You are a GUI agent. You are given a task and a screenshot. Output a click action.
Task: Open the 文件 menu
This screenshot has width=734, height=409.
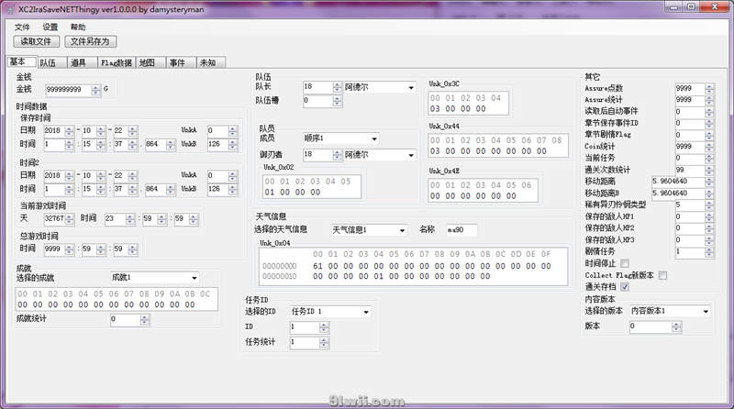coord(22,28)
